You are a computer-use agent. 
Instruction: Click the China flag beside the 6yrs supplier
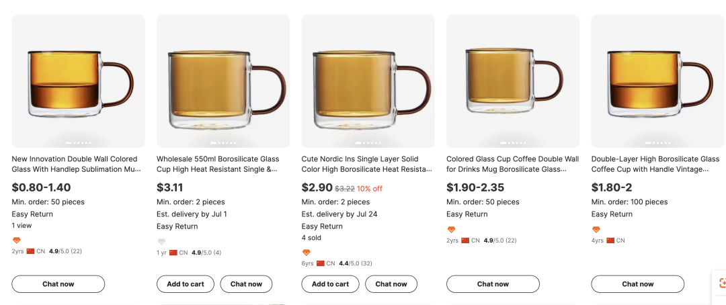tap(321, 263)
